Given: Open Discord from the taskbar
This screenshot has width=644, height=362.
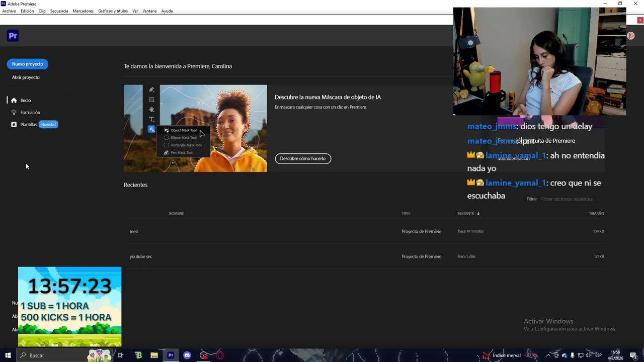Looking at the screenshot, I should click(x=187, y=355).
